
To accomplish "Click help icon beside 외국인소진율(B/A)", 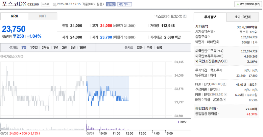I will point(226,61).
